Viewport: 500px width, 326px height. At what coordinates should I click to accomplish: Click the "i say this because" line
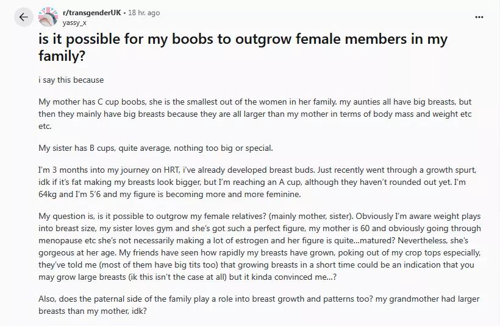click(x=71, y=80)
